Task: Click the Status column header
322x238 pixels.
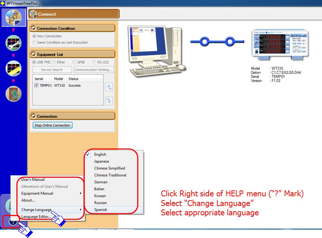Action: 85,79
